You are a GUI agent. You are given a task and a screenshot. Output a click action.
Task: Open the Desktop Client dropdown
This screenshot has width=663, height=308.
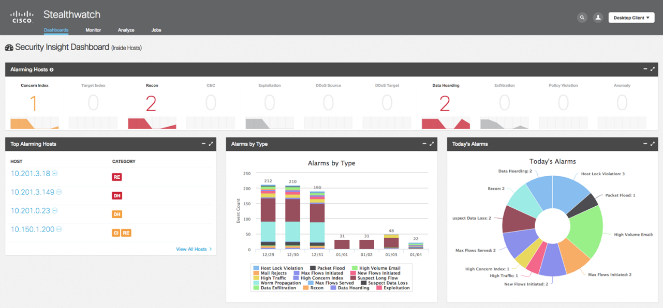631,18
